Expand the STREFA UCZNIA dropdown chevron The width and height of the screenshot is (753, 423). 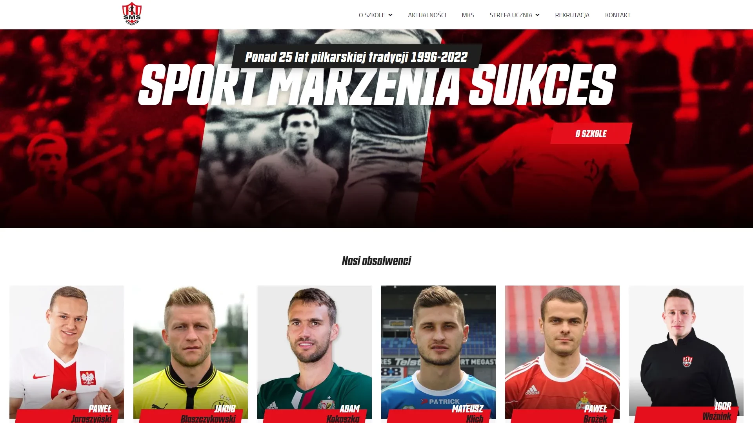point(537,15)
